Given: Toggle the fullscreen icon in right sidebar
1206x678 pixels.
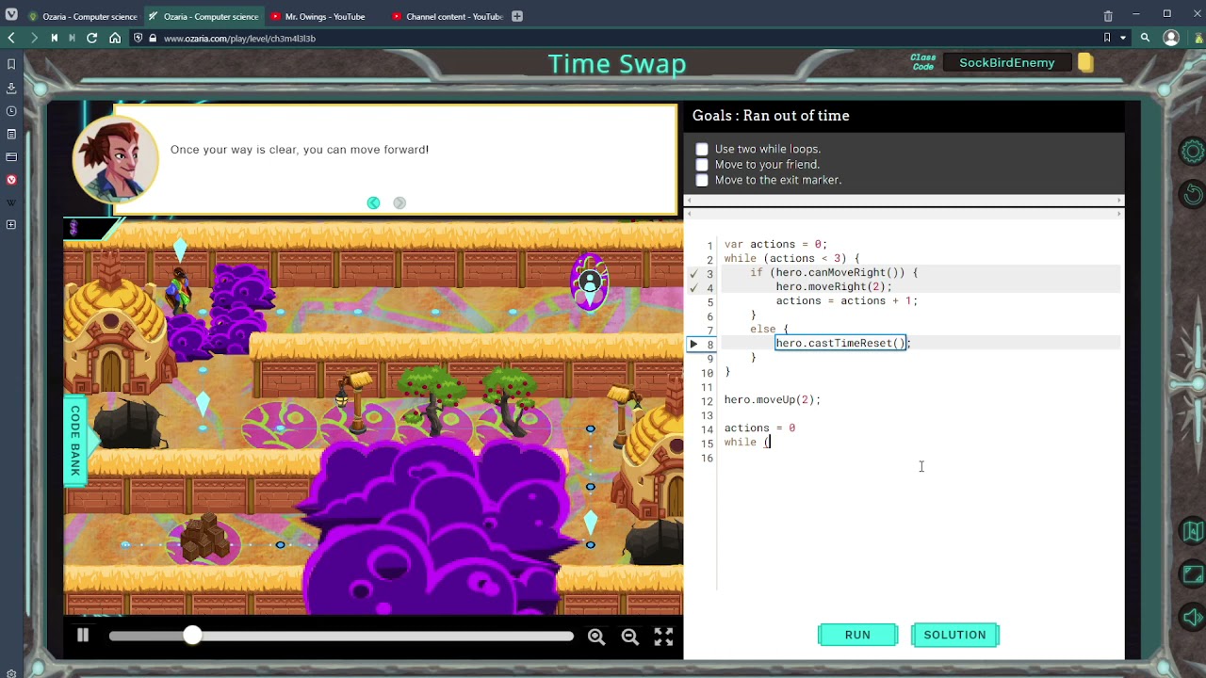Looking at the screenshot, I should [1193, 574].
